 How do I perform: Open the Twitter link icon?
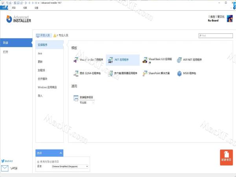point(3,161)
